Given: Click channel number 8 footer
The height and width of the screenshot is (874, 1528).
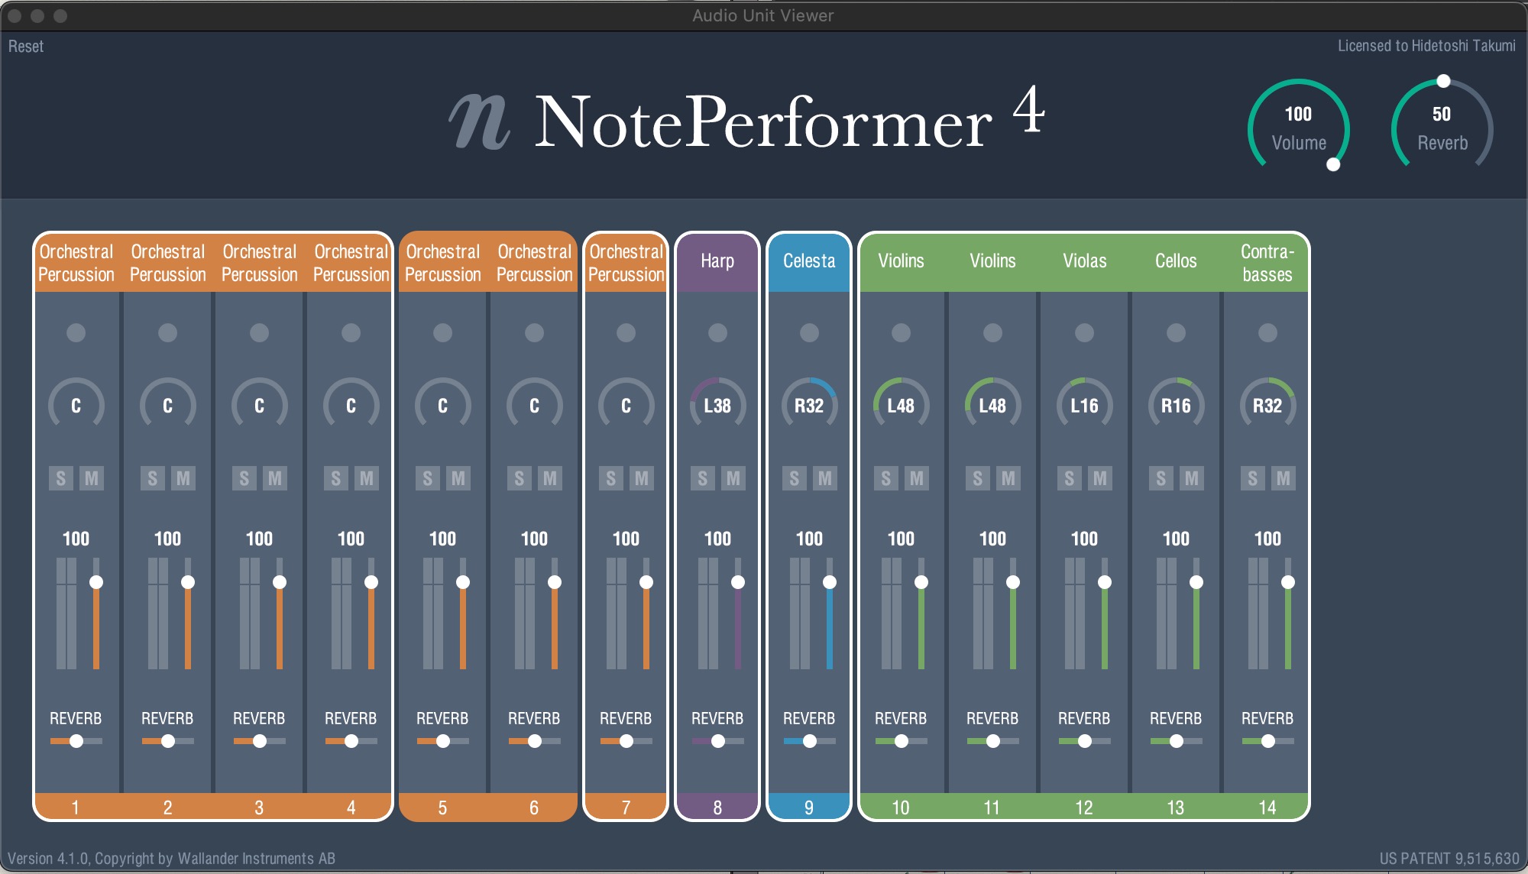Looking at the screenshot, I should point(717,807).
